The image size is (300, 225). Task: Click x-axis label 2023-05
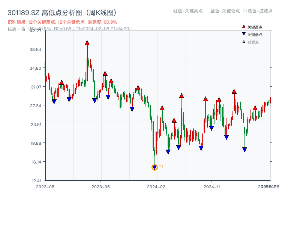click(x=100, y=187)
